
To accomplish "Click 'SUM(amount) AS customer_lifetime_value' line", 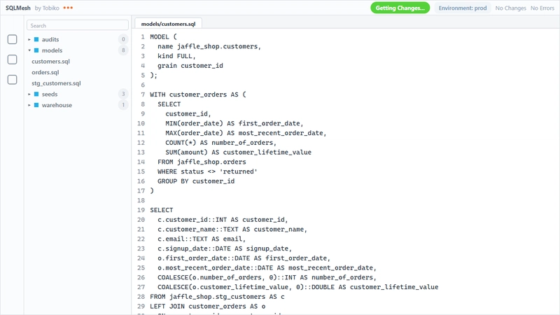I will point(238,153).
